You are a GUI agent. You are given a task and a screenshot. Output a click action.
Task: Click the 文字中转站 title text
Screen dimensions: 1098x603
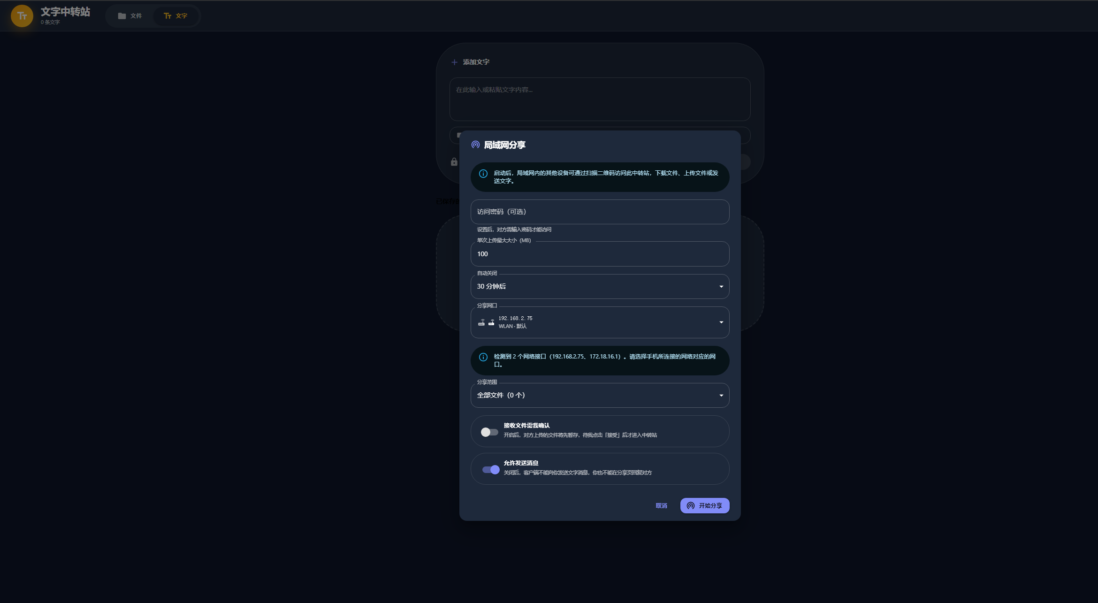point(65,12)
